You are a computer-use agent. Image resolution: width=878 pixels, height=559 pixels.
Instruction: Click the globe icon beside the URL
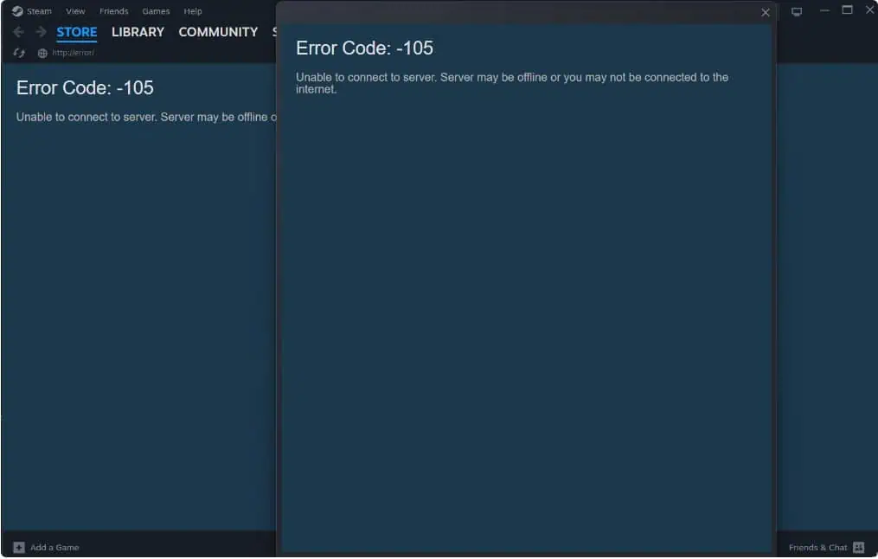(42, 53)
